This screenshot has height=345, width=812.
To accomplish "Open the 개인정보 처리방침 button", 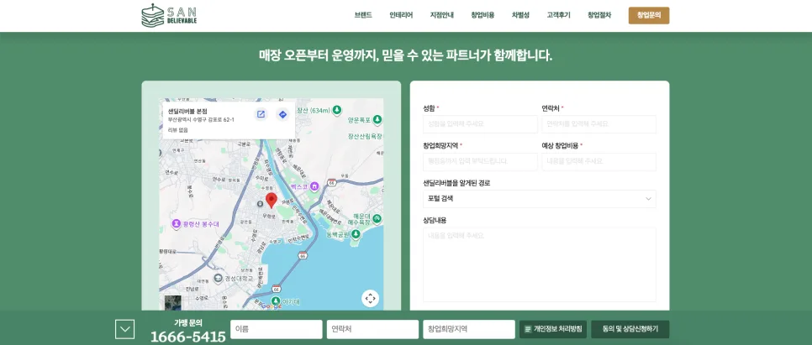I will pos(553,329).
